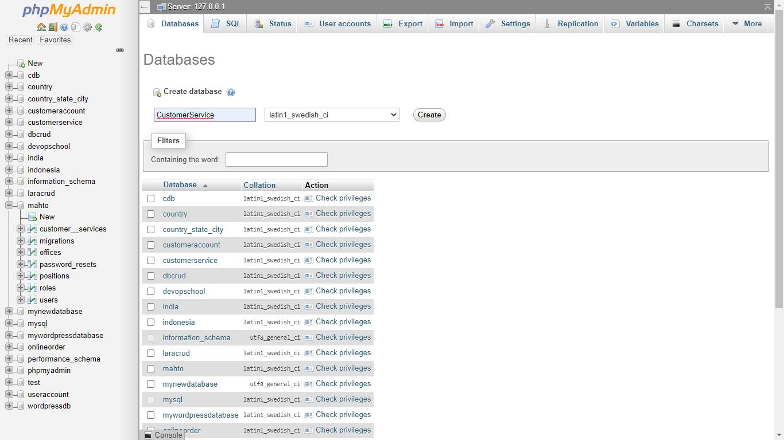Select the laracrud database checkbox
Screen dimensions: 784x440
151,353
